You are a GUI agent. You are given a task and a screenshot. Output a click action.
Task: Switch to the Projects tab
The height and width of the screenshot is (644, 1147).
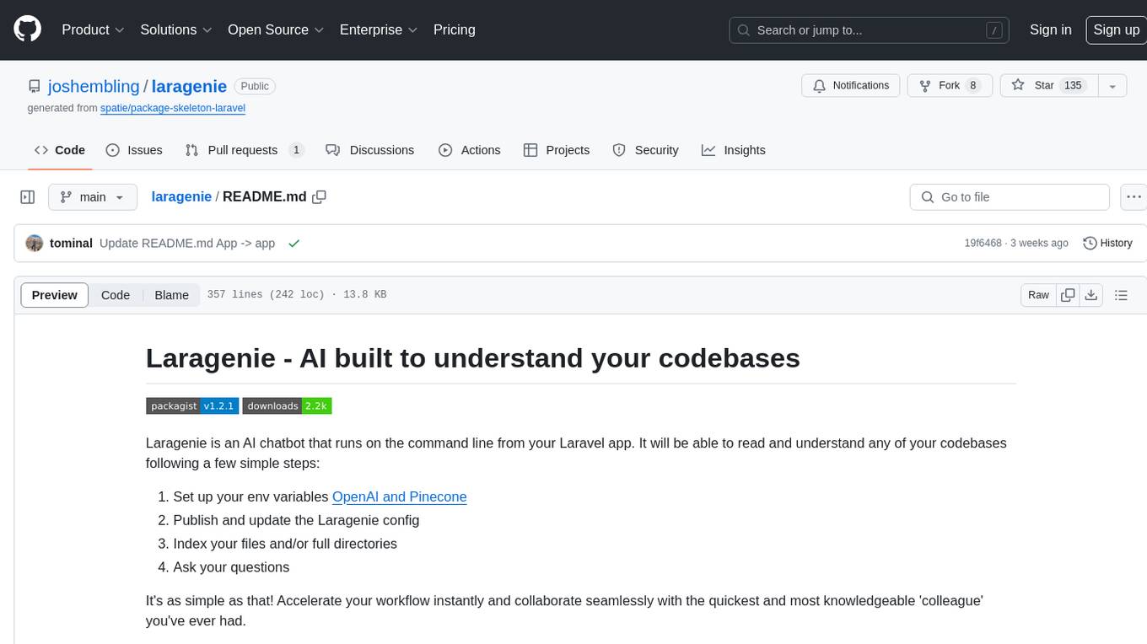point(557,150)
